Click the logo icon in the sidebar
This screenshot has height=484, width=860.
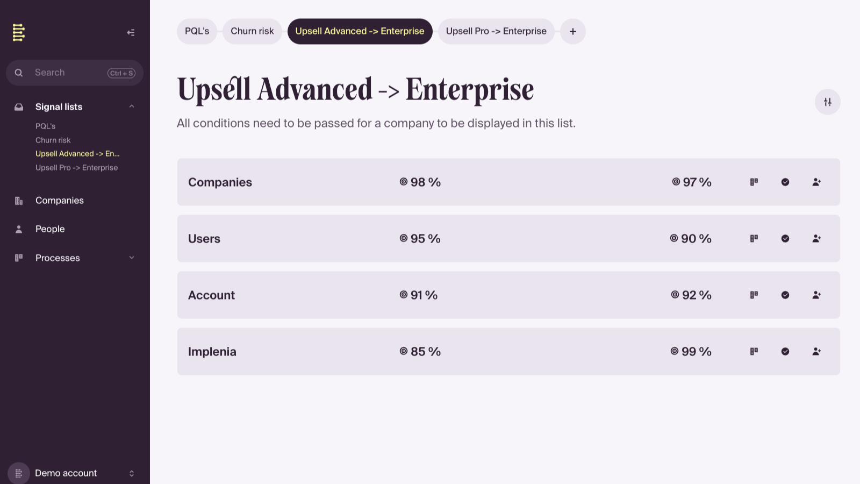coord(19,33)
